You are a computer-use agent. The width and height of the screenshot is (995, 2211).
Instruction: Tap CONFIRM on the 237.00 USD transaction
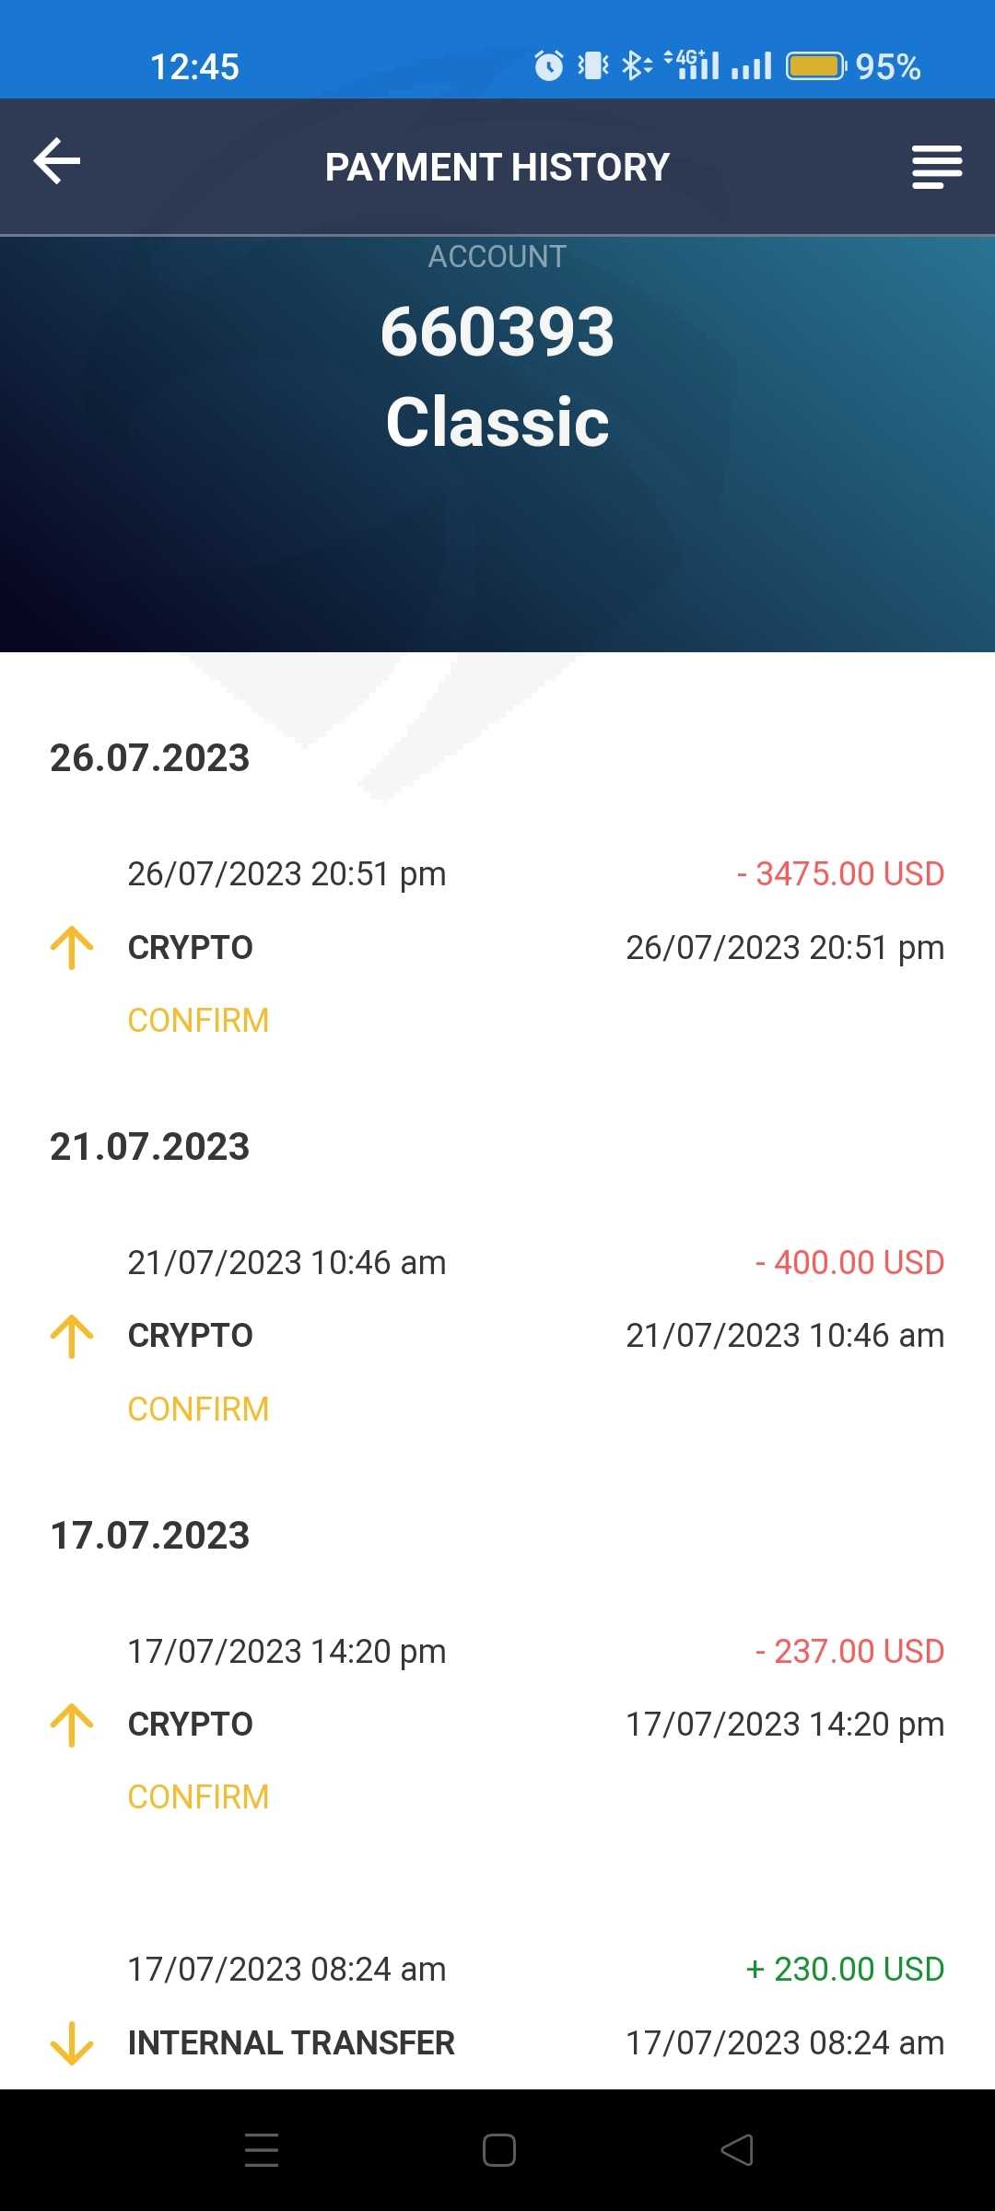(198, 1797)
